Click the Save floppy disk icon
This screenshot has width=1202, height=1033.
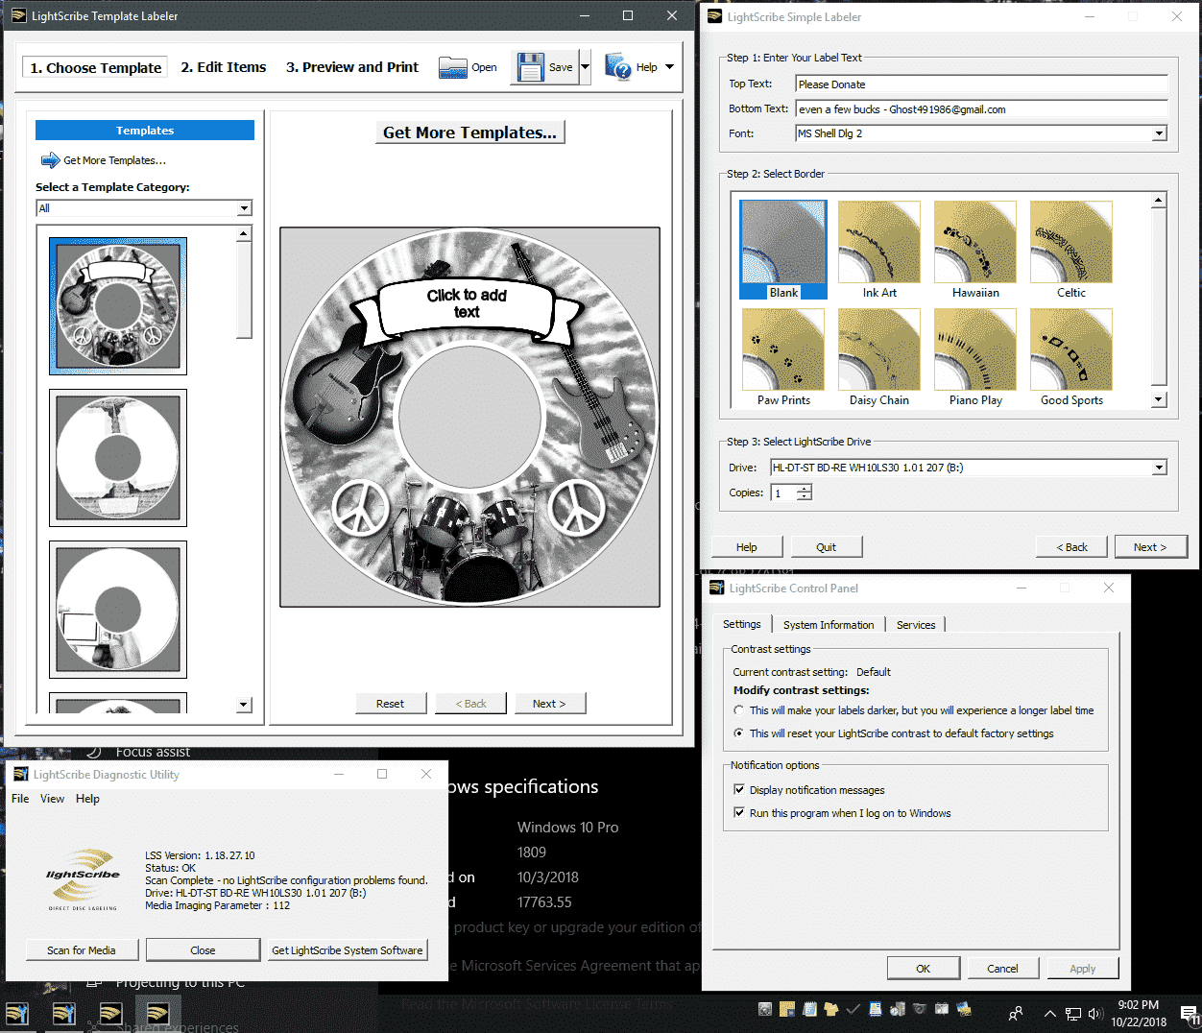[531, 67]
